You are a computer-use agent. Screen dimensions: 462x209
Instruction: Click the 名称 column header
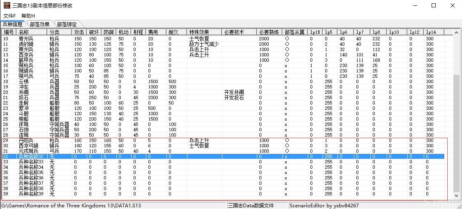(x=24, y=32)
